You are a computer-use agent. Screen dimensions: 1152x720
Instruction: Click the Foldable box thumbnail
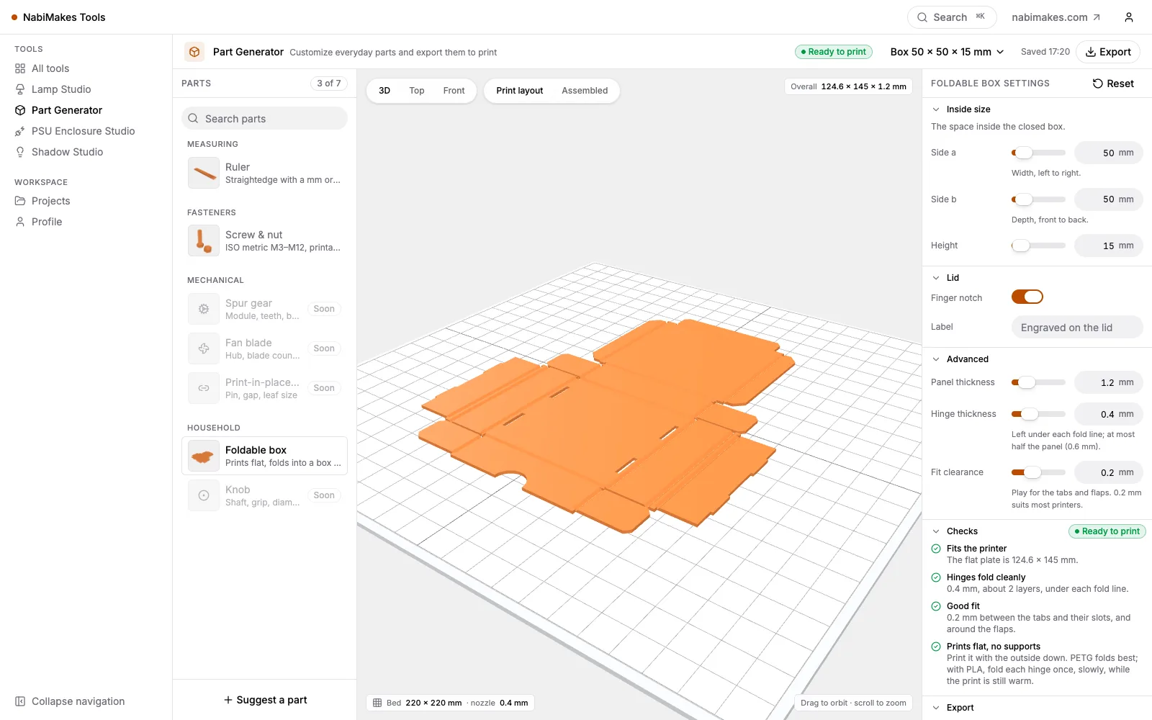[204, 456]
